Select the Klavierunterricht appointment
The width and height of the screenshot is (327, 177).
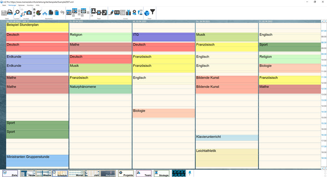[x=227, y=138]
